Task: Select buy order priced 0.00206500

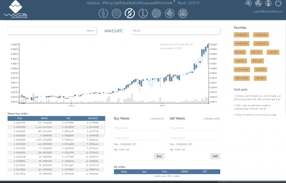Action: pyautogui.click(x=56, y=127)
